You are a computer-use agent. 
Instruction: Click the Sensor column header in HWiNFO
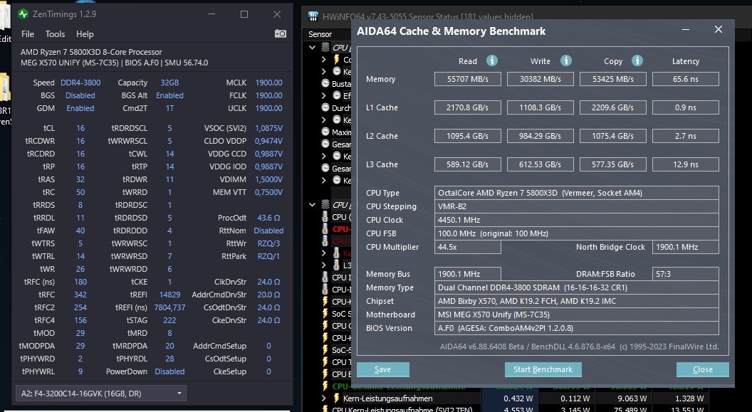click(x=320, y=34)
